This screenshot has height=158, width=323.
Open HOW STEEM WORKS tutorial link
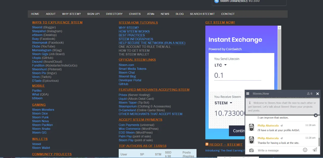134,32
